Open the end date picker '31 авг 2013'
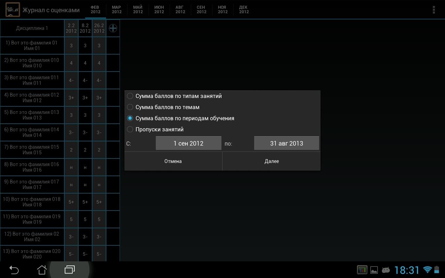 click(286, 143)
